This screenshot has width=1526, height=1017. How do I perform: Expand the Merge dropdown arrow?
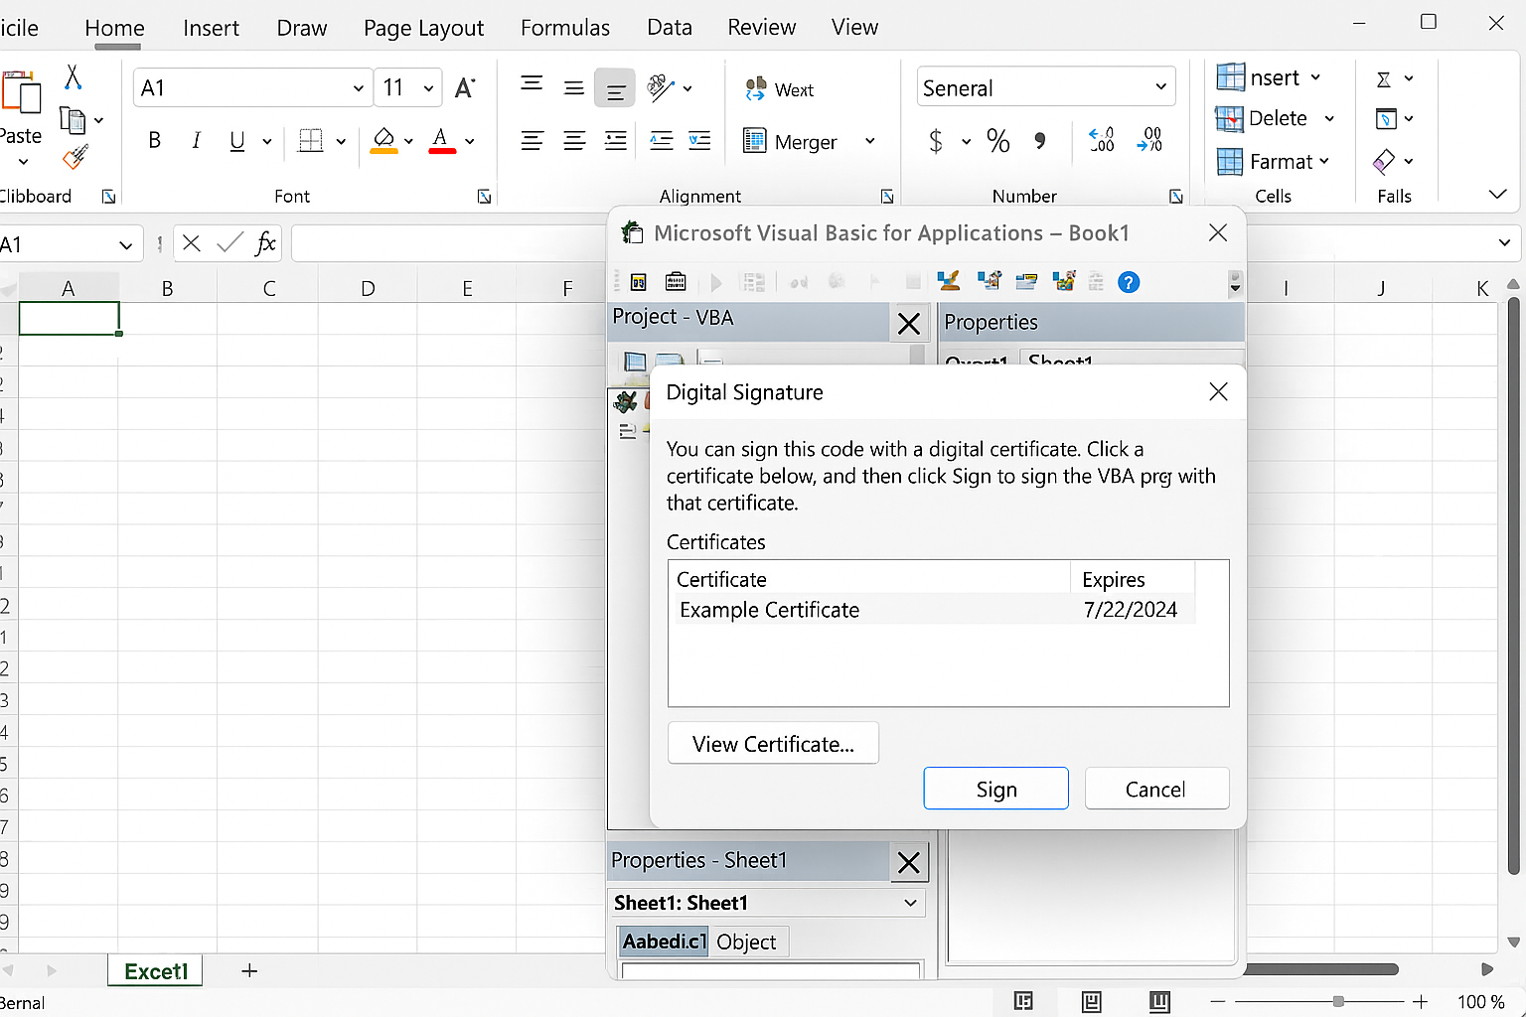coord(870,141)
